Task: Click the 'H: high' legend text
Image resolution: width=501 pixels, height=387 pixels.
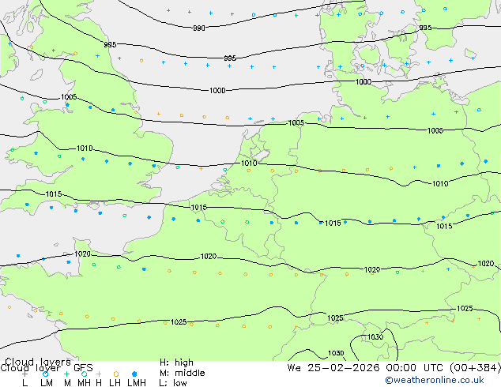Action: coord(176,363)
